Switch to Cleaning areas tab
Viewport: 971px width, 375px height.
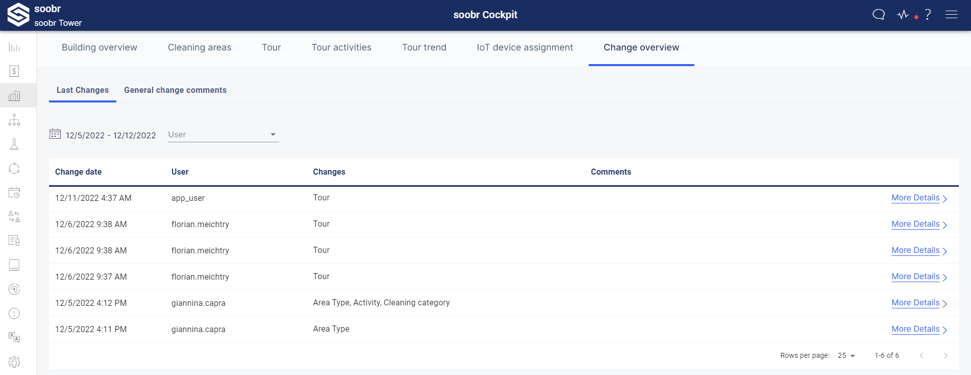point(199,47)
